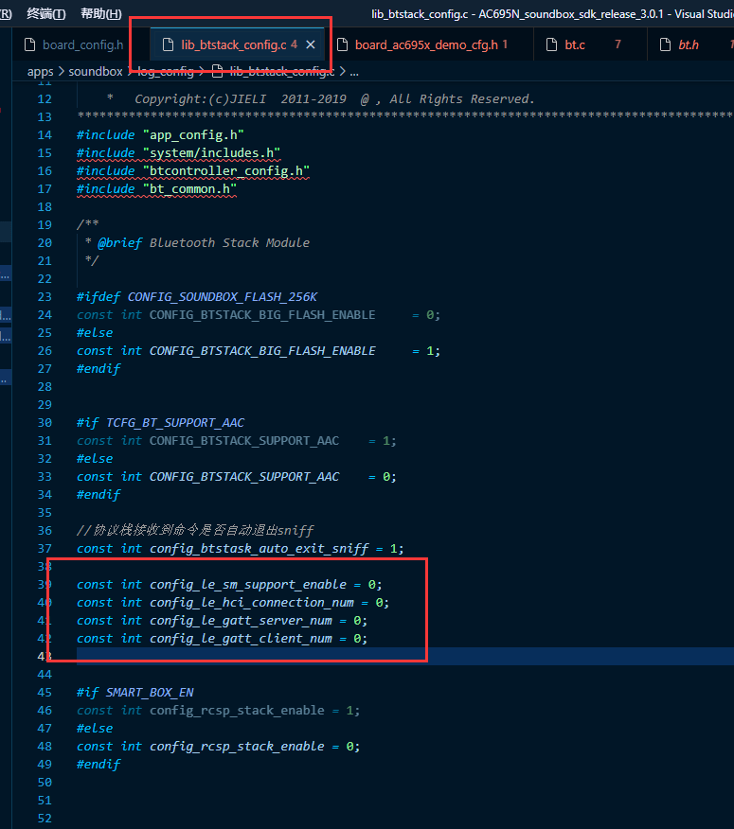Click file icon of bt.h tab
The image size is (734, 829).
pyautogui.click(x=665, y=44)
